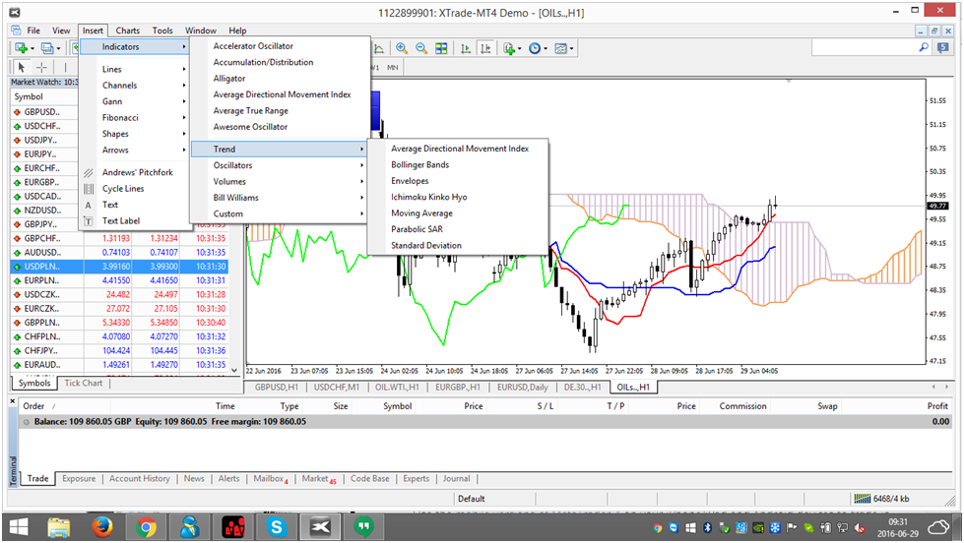Expand the Oscillators submenu
964x543 pixels.
pos(232,165)
